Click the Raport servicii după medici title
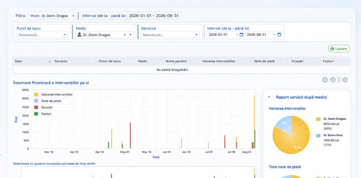 tap(302, 97)
